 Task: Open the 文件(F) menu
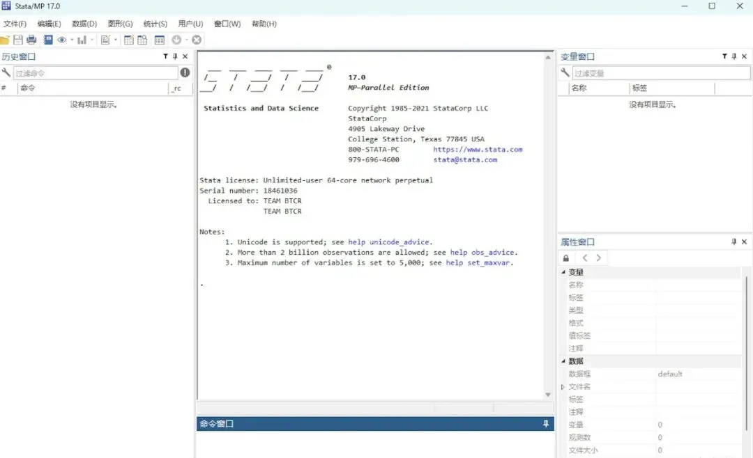tap(15, 24)
